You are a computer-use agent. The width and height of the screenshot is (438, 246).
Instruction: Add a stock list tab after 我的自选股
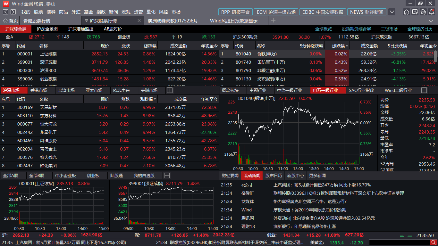(x=167, y=176)
